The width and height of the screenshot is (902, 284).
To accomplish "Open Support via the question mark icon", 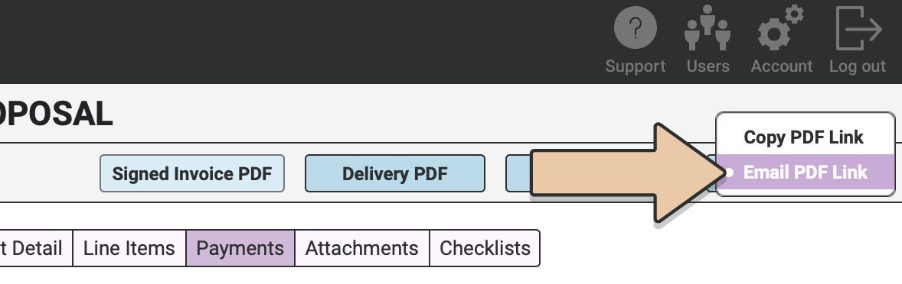I will click(x=635, y=27).
